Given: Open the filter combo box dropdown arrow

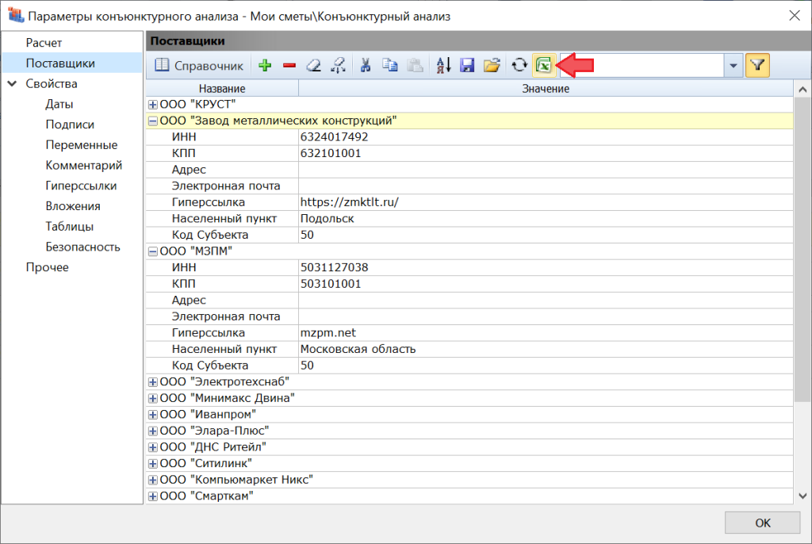Looking at the screenshot, I should pos(733,66).
